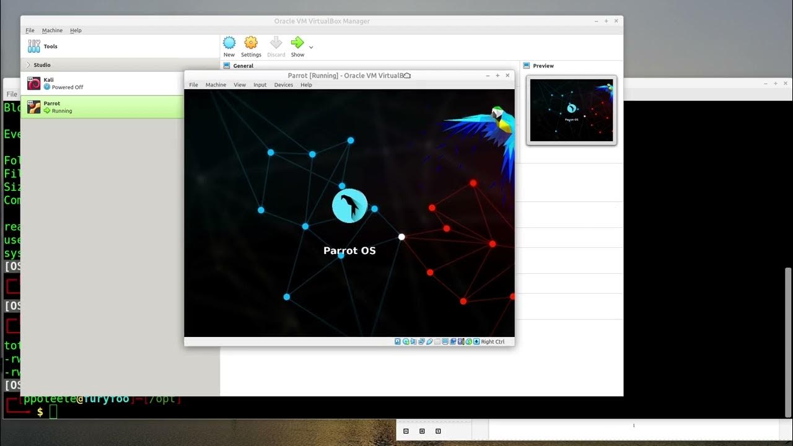This screenshot has width=793, height=446.
Task: Click the Tools label in sidebar
Action: 51,46
